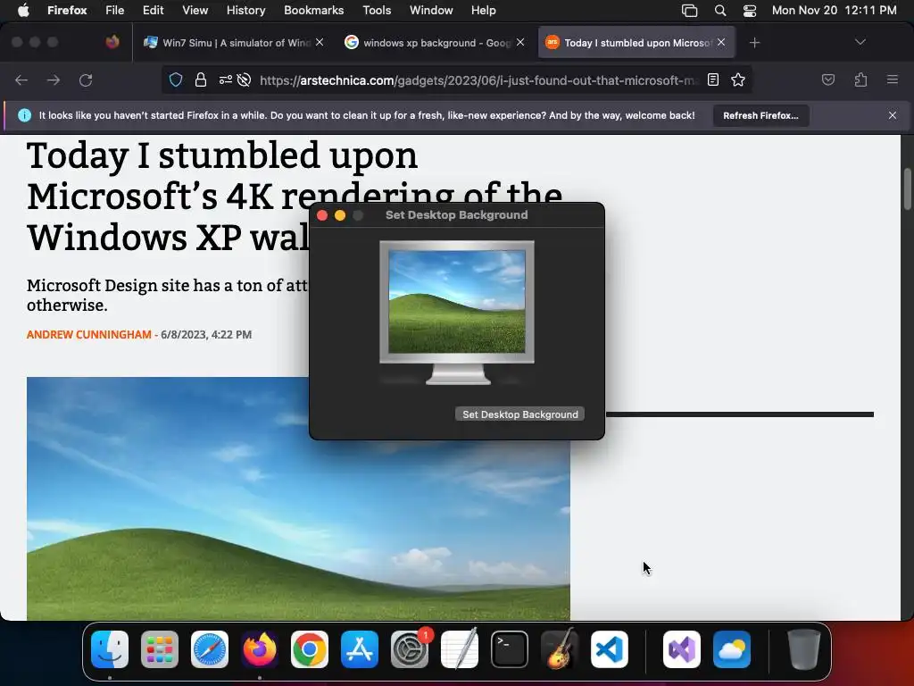Open the ANDREW CUNNINGHAM author link
This screenshot has width=914, height=686.
tap(88, 334)
